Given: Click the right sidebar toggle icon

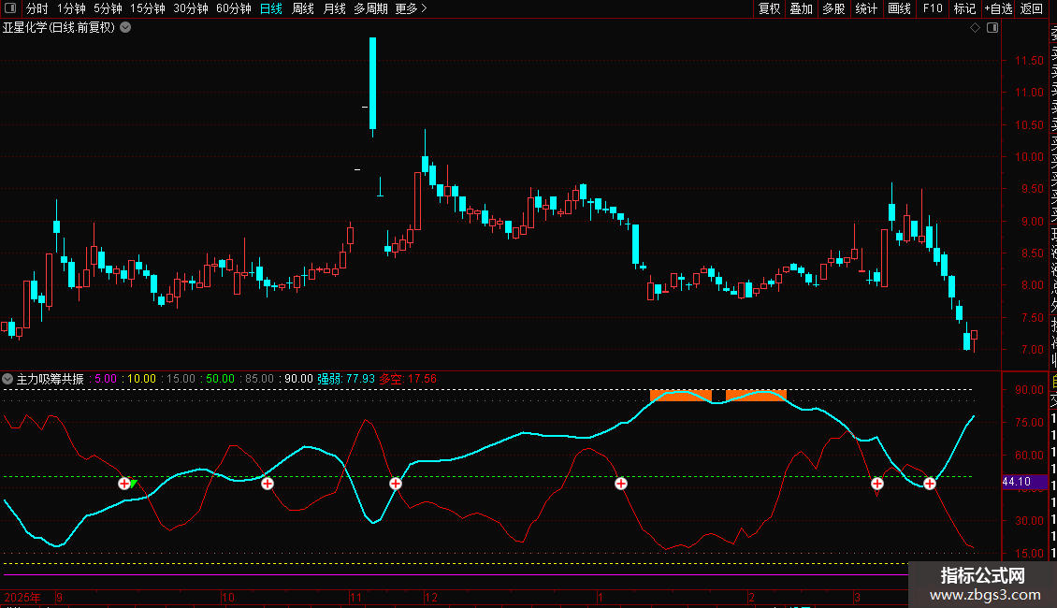Looking at the screenshot, I should click(992, 28).
